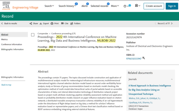Click the Cite quotation mark icon
The height and width of the screenshot is (111, 179).
pos(62,23)
